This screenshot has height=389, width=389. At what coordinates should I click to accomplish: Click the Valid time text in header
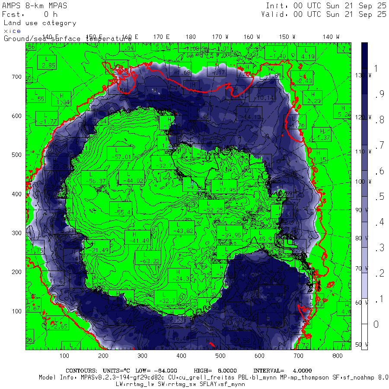tap(324, 14)
